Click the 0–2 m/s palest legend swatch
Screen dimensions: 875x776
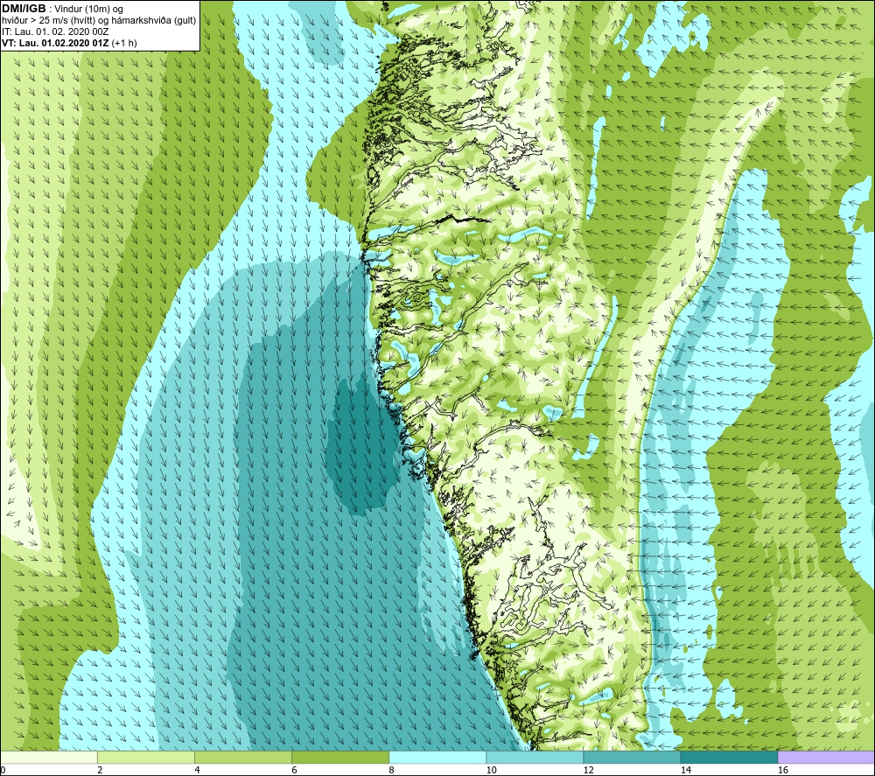pyautogui.click(x=49, y=757)
